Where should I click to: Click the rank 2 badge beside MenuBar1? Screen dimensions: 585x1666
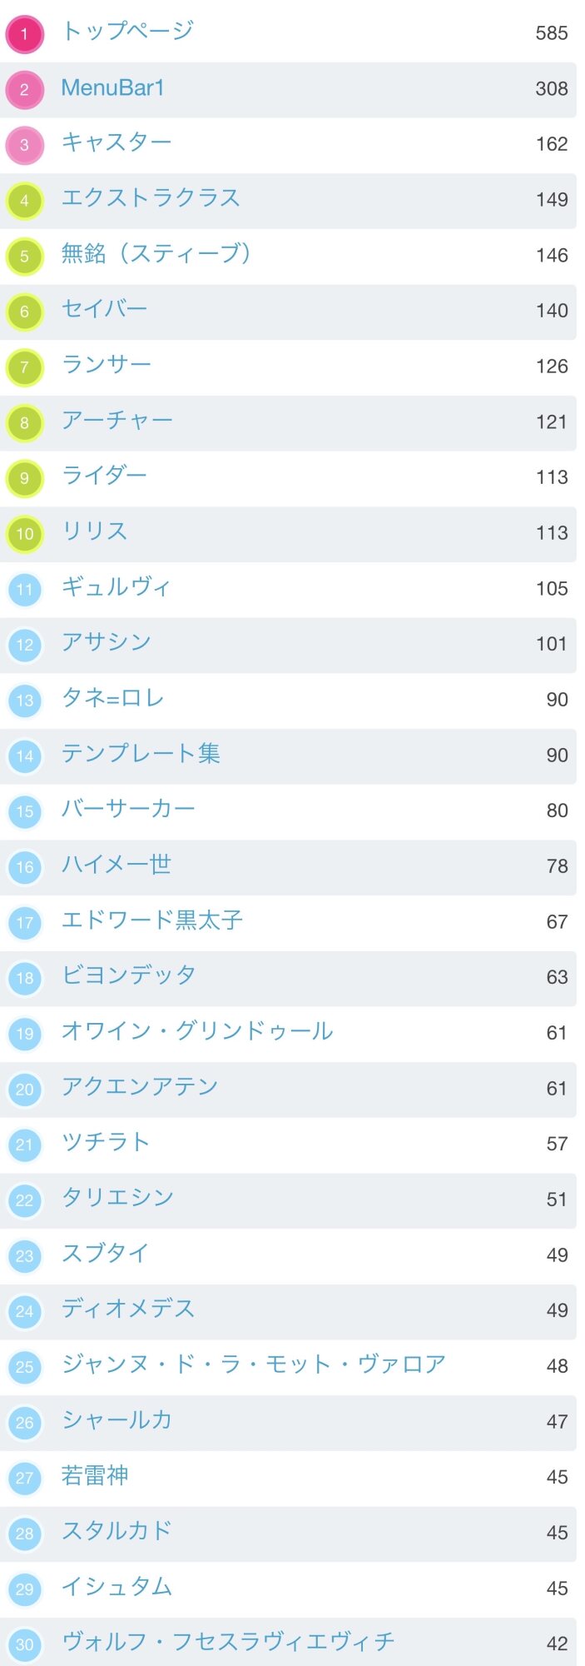[24, 90]
